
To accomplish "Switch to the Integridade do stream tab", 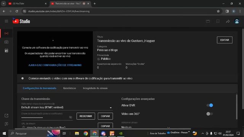I will coord(95,88).
